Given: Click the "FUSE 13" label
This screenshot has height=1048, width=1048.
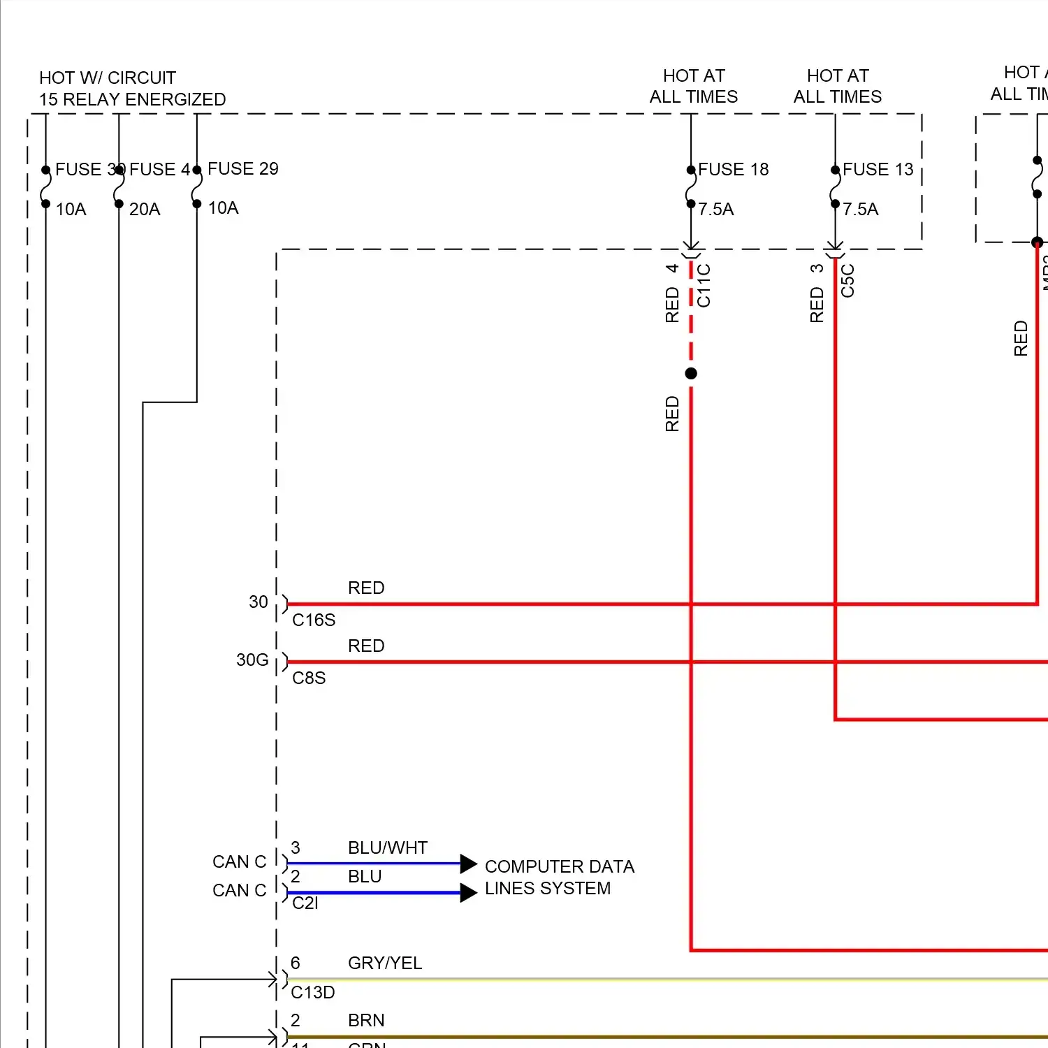Looking at the screenshot, I should coord(878,169).
